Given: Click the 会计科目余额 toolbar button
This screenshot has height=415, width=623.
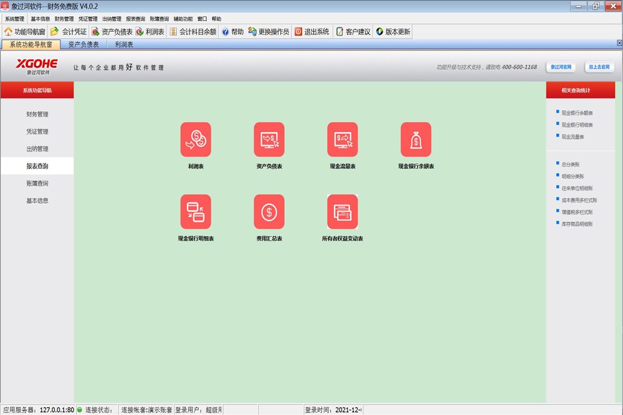Looking at the screenshot, I should tap(193, 32).
